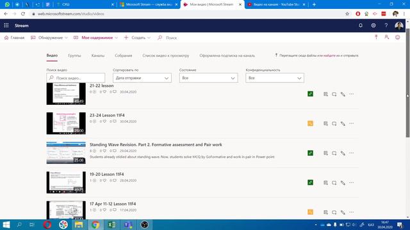Open the 23-24 Lesson 11F4 thumbnail

pyautogui.click(x=66, y=123)
